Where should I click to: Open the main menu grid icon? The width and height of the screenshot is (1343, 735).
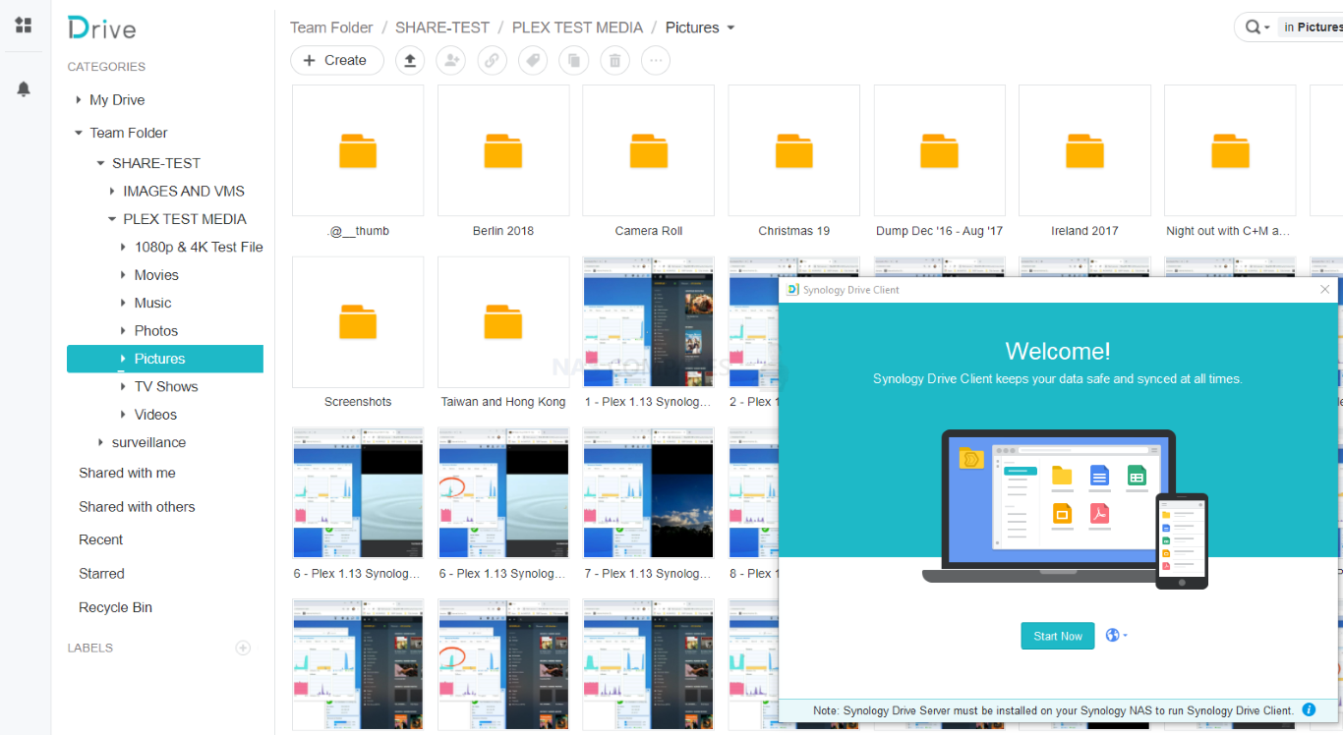24,26
